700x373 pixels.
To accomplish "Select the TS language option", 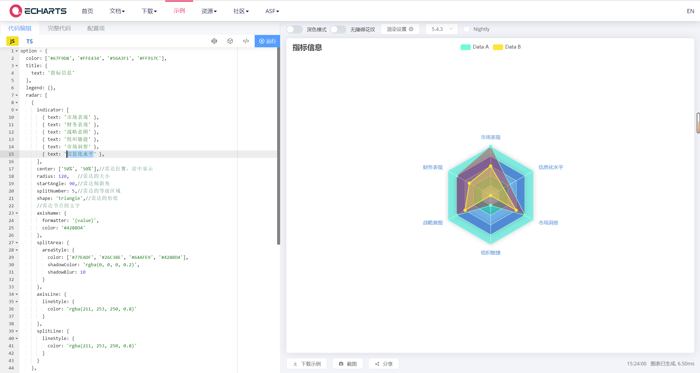I will pos(30,41).
